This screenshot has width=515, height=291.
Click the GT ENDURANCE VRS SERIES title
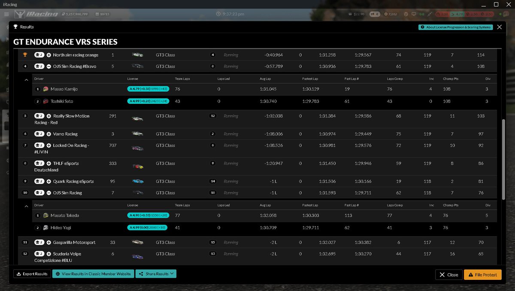tap(65, 42)
